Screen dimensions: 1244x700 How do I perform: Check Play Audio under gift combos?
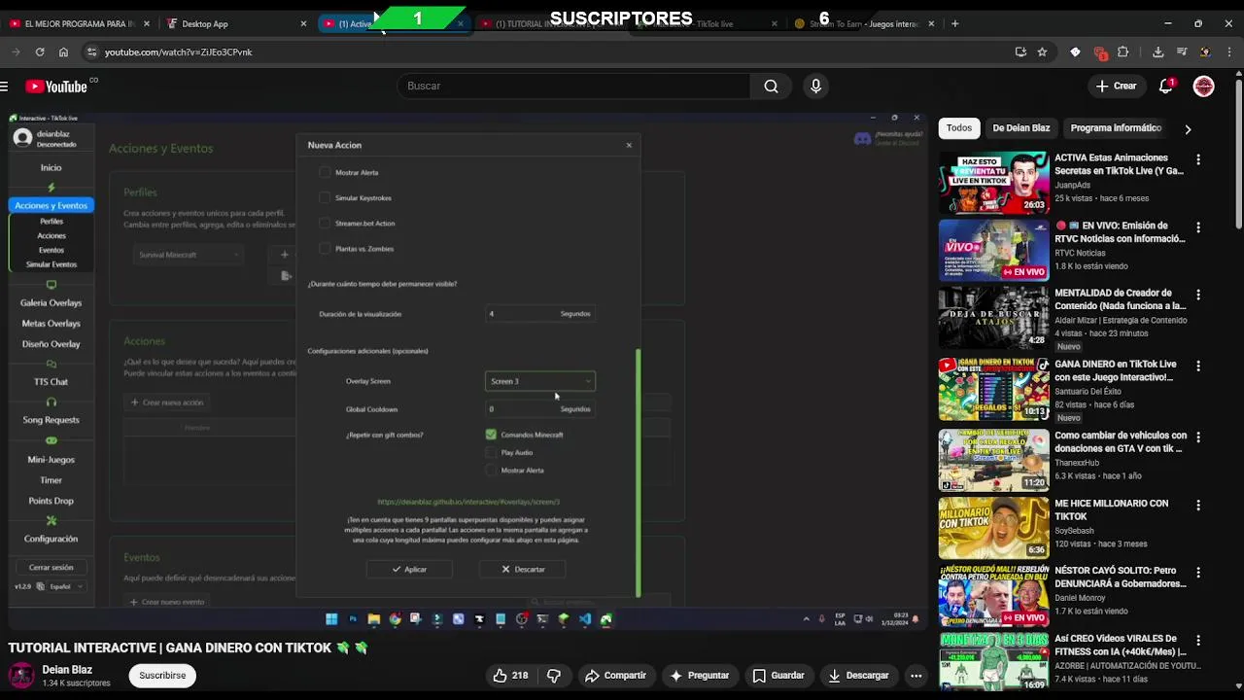point(491,452)
